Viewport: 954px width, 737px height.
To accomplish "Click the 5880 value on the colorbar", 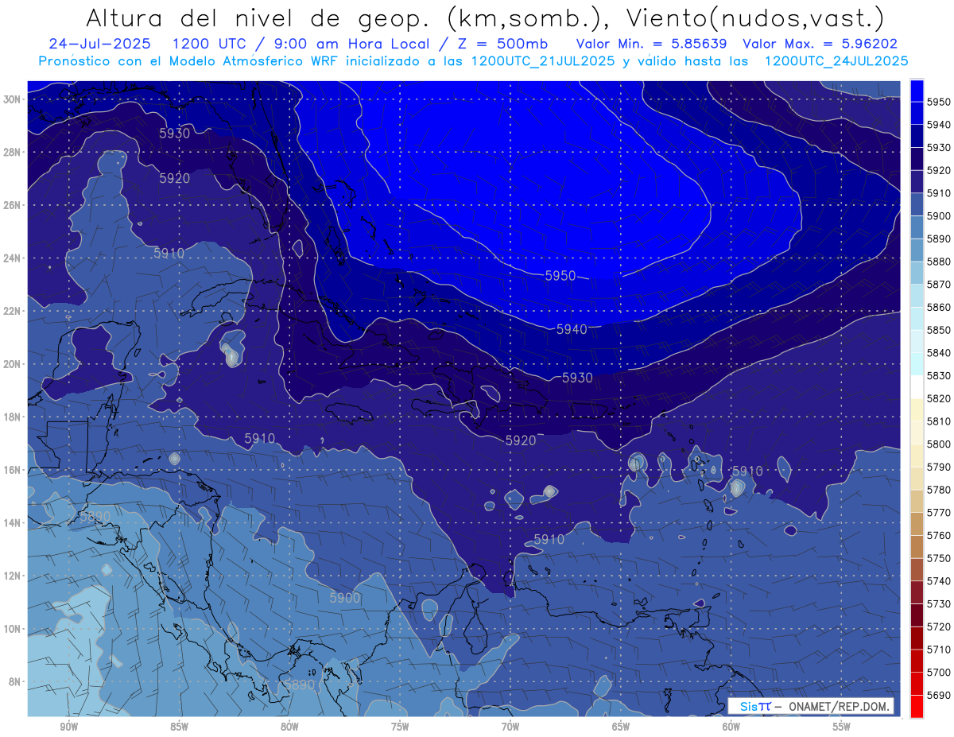I will (x=939, y=262).
